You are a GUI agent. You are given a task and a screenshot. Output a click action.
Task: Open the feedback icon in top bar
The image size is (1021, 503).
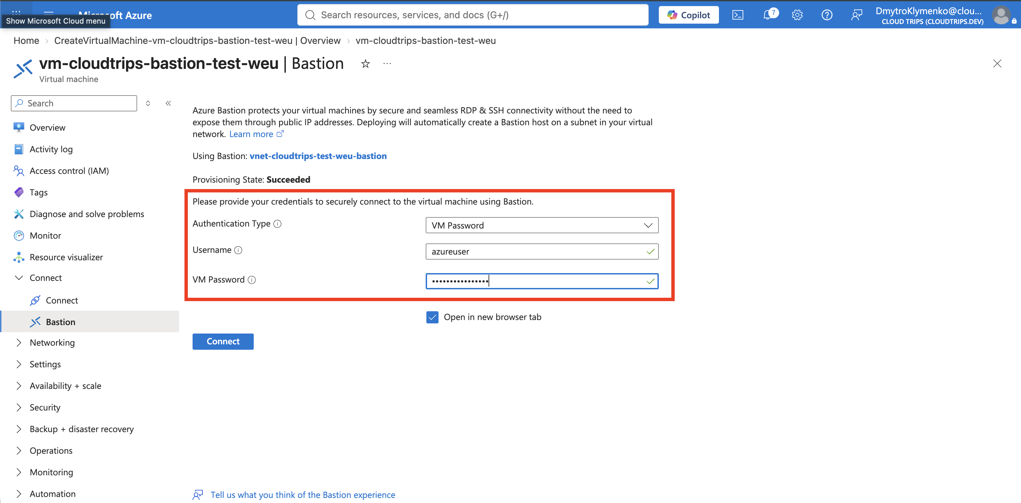[x=856, y=15]
